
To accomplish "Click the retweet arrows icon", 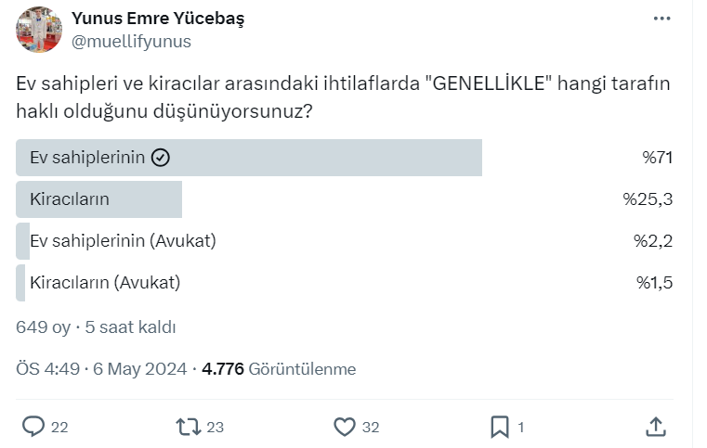I will pyautogui.click(x=188, y=427).
